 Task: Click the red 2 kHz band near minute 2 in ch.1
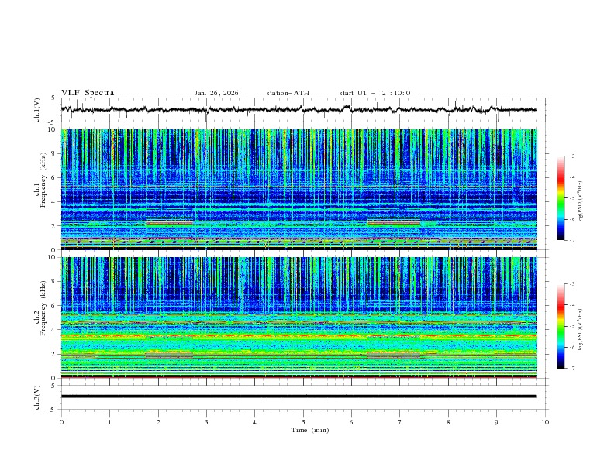168,223
